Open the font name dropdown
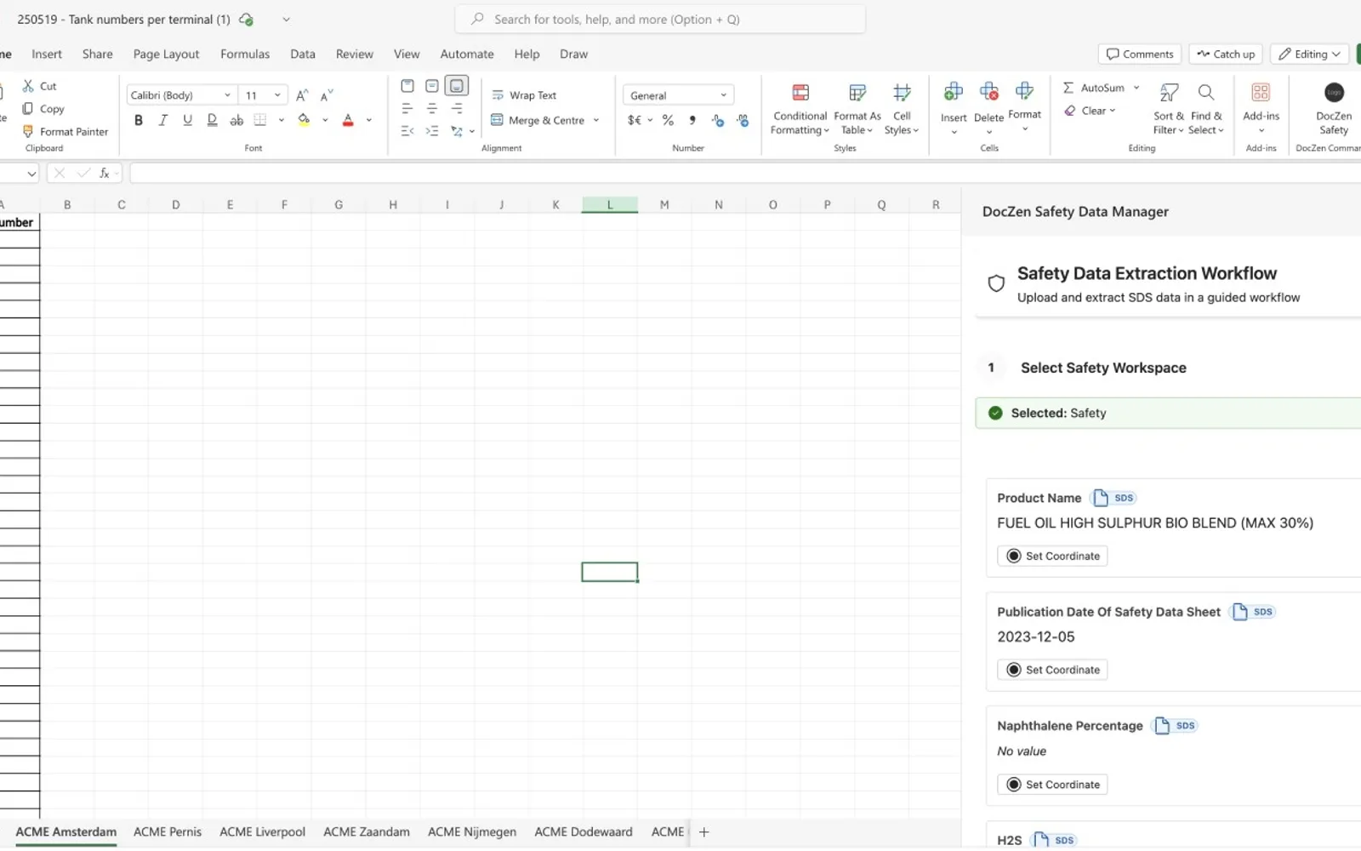The height and width of the screenshot is (851, 1361). click(x=227, y=95)
